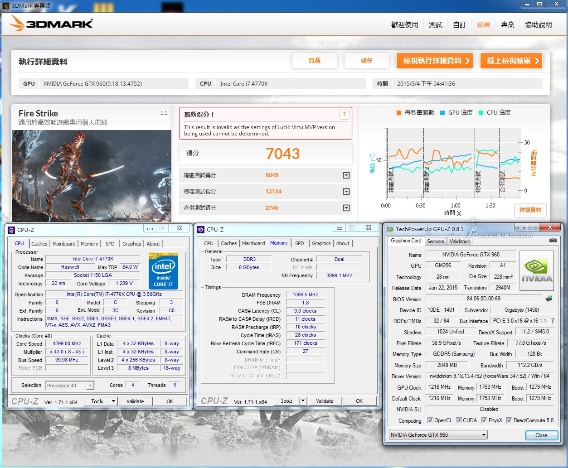Toggle the PhysX checkbox in GPU-Z
The width and height of the screenshot is (568, 468).
(x=484, y=420)
